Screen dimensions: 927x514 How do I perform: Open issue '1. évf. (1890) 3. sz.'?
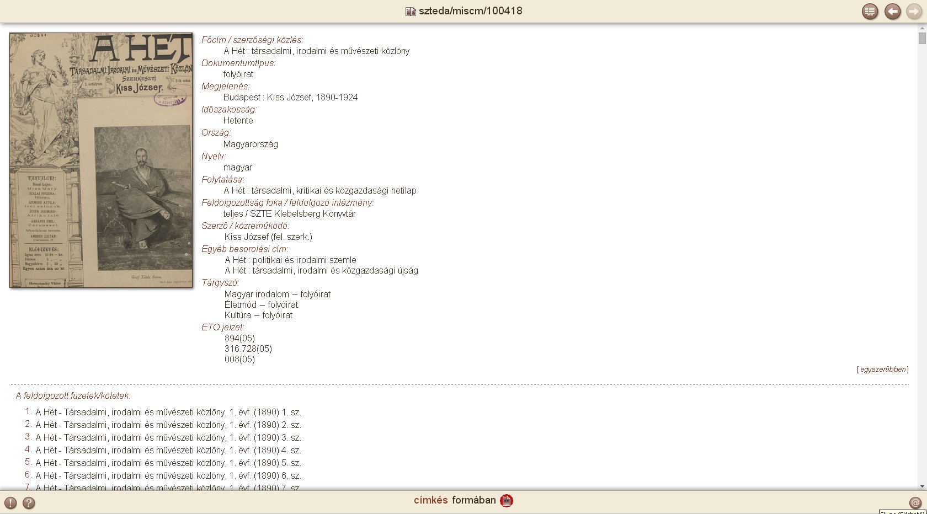tap(168, 437)
